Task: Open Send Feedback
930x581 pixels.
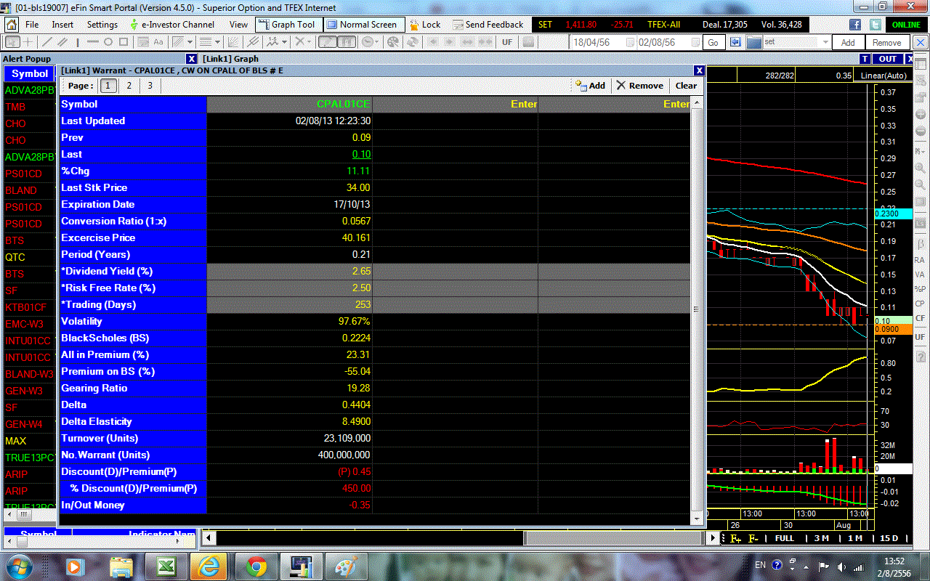Action: coord(488,25)
